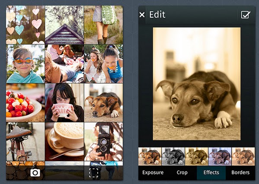This screenshot has height=184, width=259.
Task: Open the woman drinking from pink bowl photo
Action: click(64, 103)
